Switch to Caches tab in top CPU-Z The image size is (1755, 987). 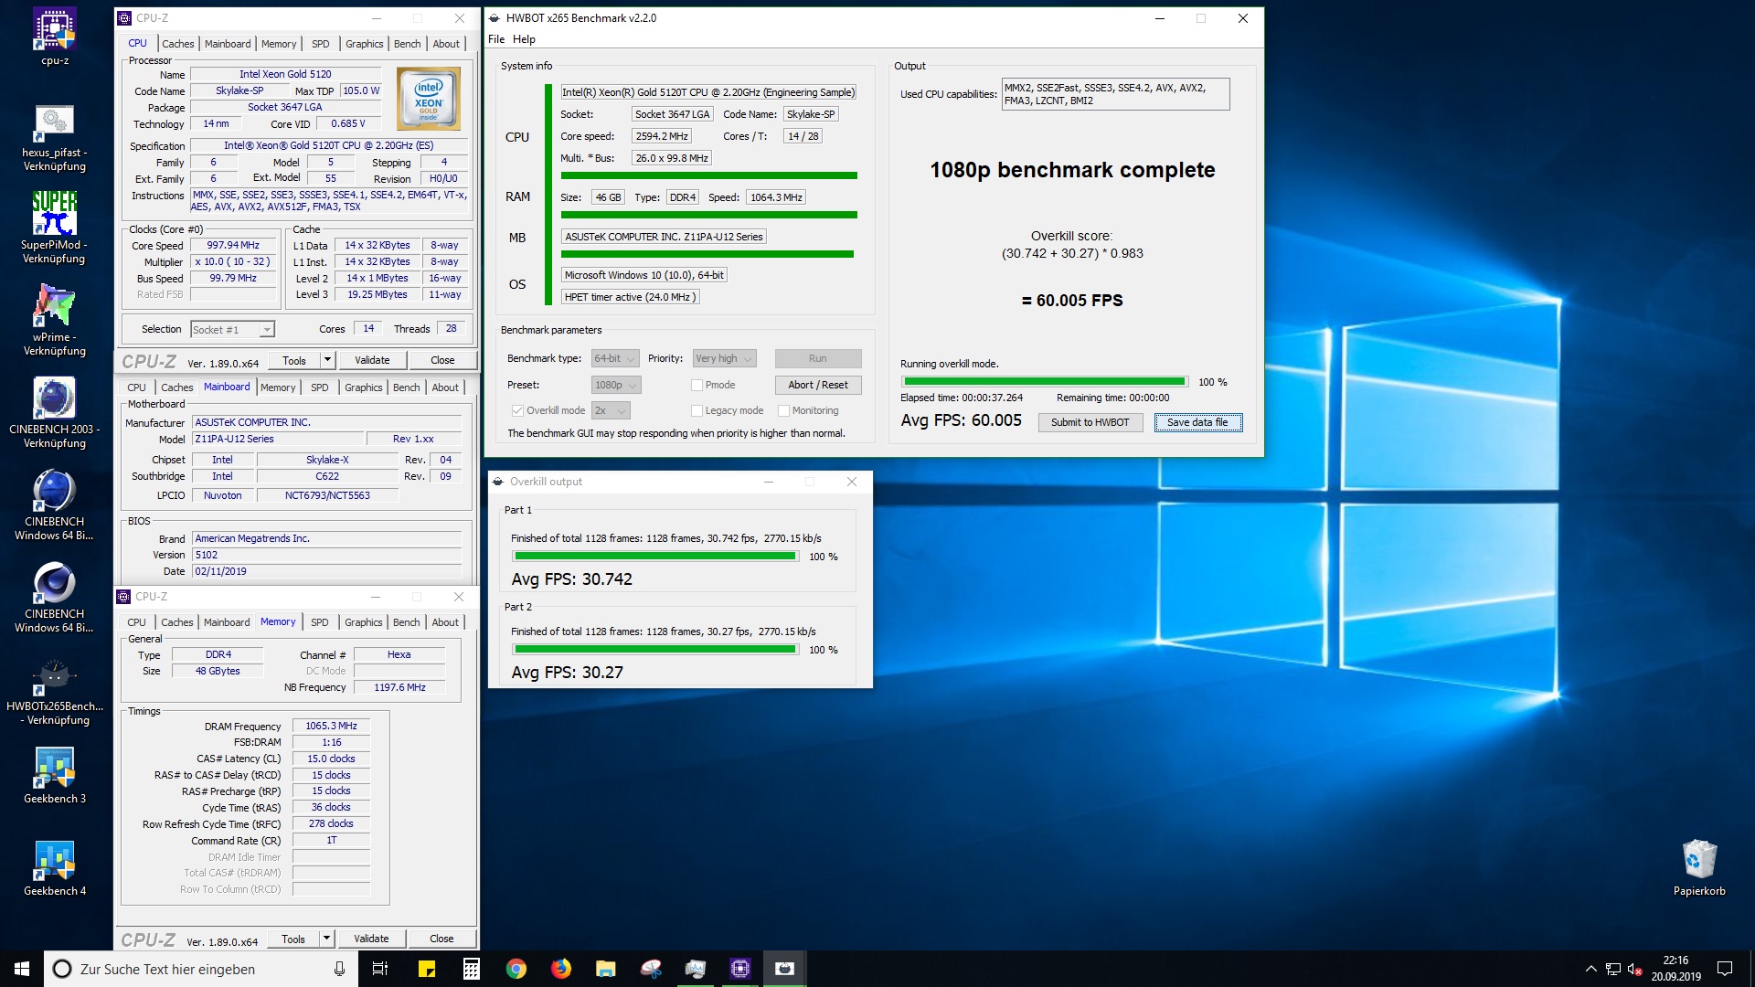click(177, 44)
